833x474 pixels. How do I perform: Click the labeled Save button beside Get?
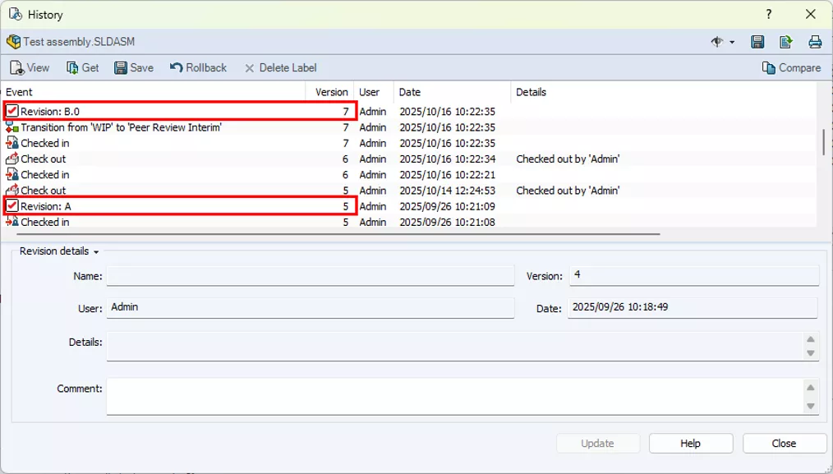pyautogui.click(x=134, y=68)
